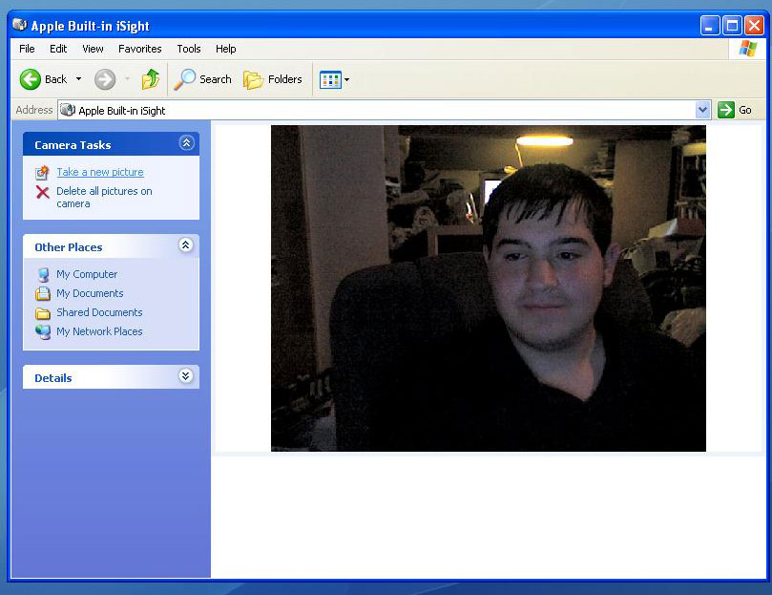Image resolution: width=772 pixels, height=595 pixels.
Task: Click the My Network Places icon
Action: pyautogui.click(x=43, y=332)
